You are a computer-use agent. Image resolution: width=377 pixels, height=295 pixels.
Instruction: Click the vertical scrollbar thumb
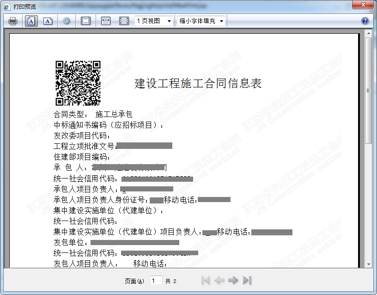[368, 90]
